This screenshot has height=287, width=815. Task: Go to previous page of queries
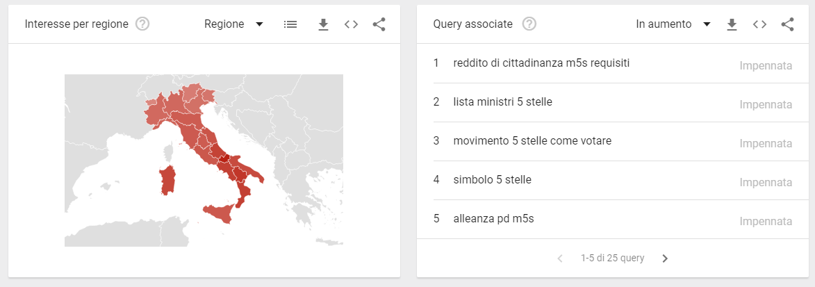560,259
